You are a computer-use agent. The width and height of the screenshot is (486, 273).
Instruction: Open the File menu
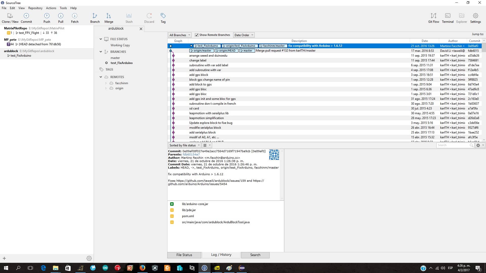4,8
